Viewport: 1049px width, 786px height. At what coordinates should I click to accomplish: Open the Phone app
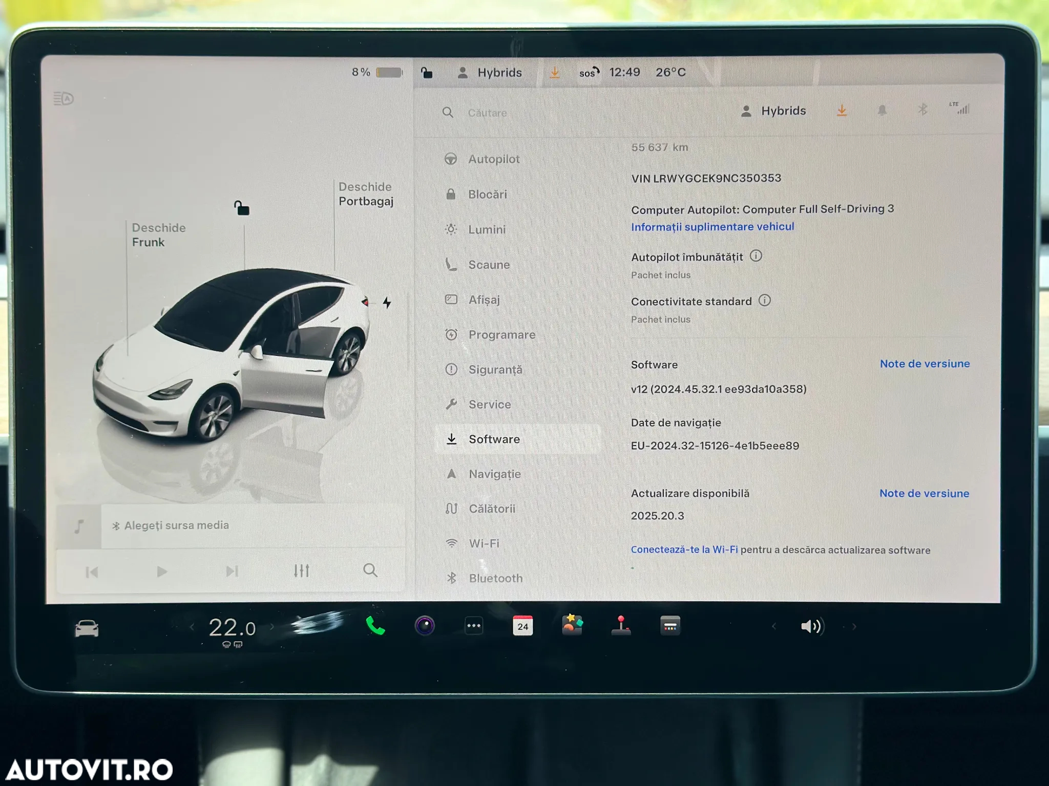(375, 626)
